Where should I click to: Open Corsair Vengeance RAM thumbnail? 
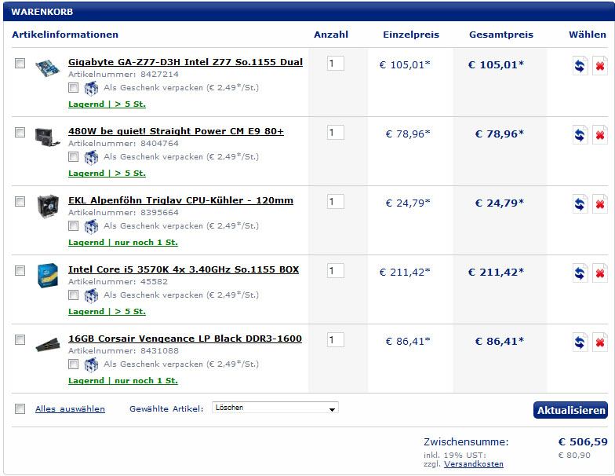(x=47, y=344)
